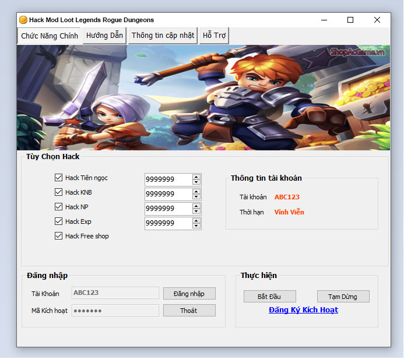Increase Hack NP value with up arrow

coord(196,206)
